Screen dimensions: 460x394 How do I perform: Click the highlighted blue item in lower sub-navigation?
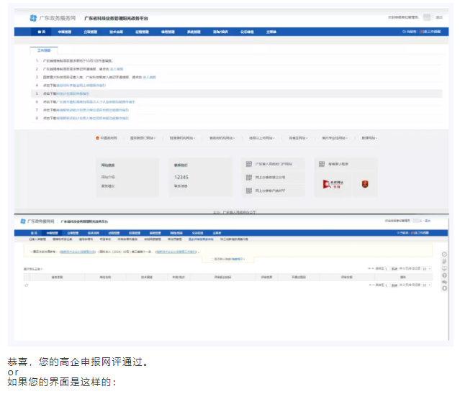201,239
